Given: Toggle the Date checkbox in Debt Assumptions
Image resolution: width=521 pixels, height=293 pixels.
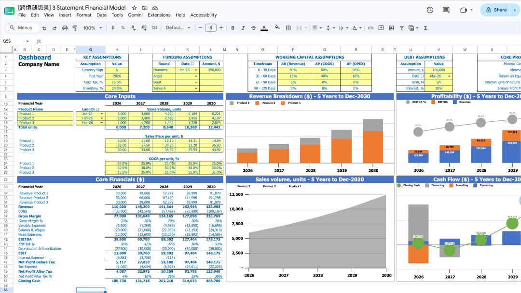Looking at the screenshot, I should (x=422, y=76).
